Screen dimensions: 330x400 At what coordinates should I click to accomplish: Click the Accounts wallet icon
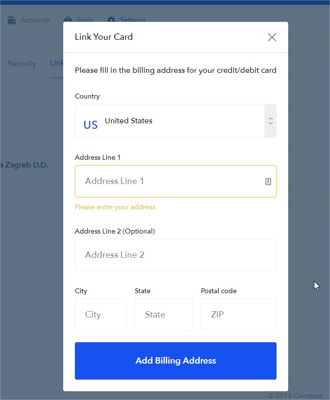coord(12,20)
